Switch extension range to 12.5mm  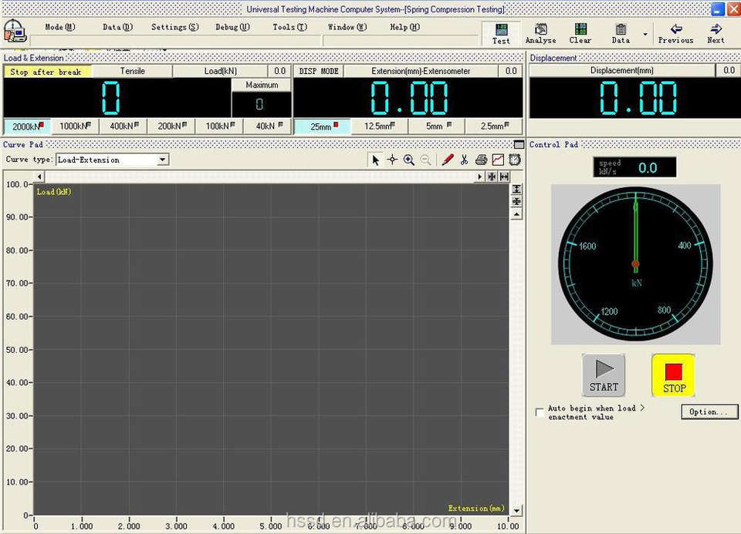click(379, 126)
